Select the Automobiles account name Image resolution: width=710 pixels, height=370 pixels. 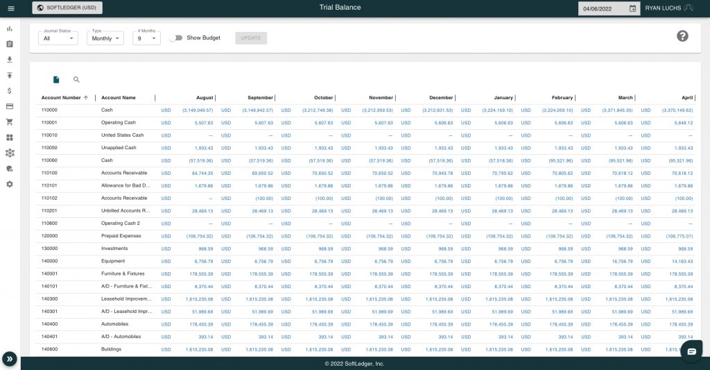point(114,324)
